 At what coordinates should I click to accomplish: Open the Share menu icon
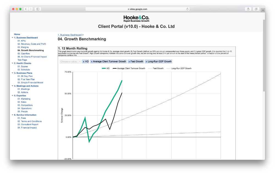(x=248, y=9)
